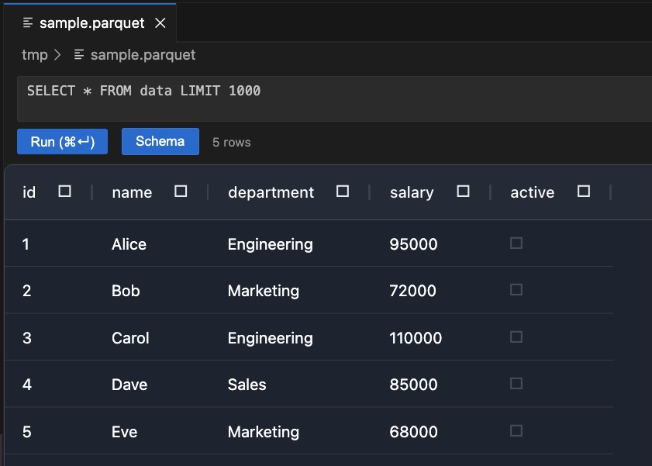652x466 pixels.
Task: Select id cell 1
Action: click(26, 244)
